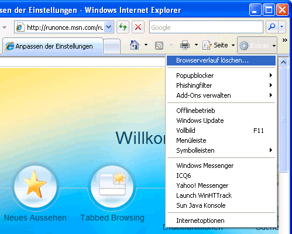Expand the address bar dropdown arrow

point(109,27)
